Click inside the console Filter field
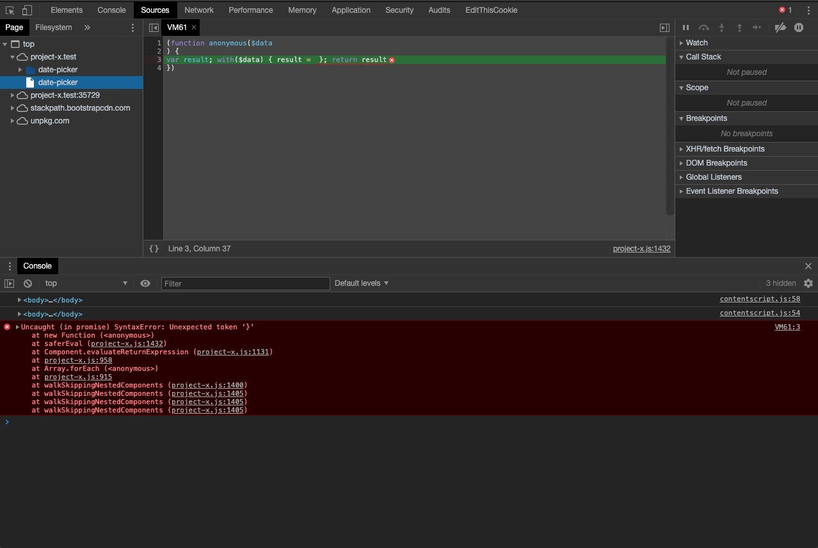The width and height of the screenshot is (818, 548). pyautogui.click(x=245, y=283)
